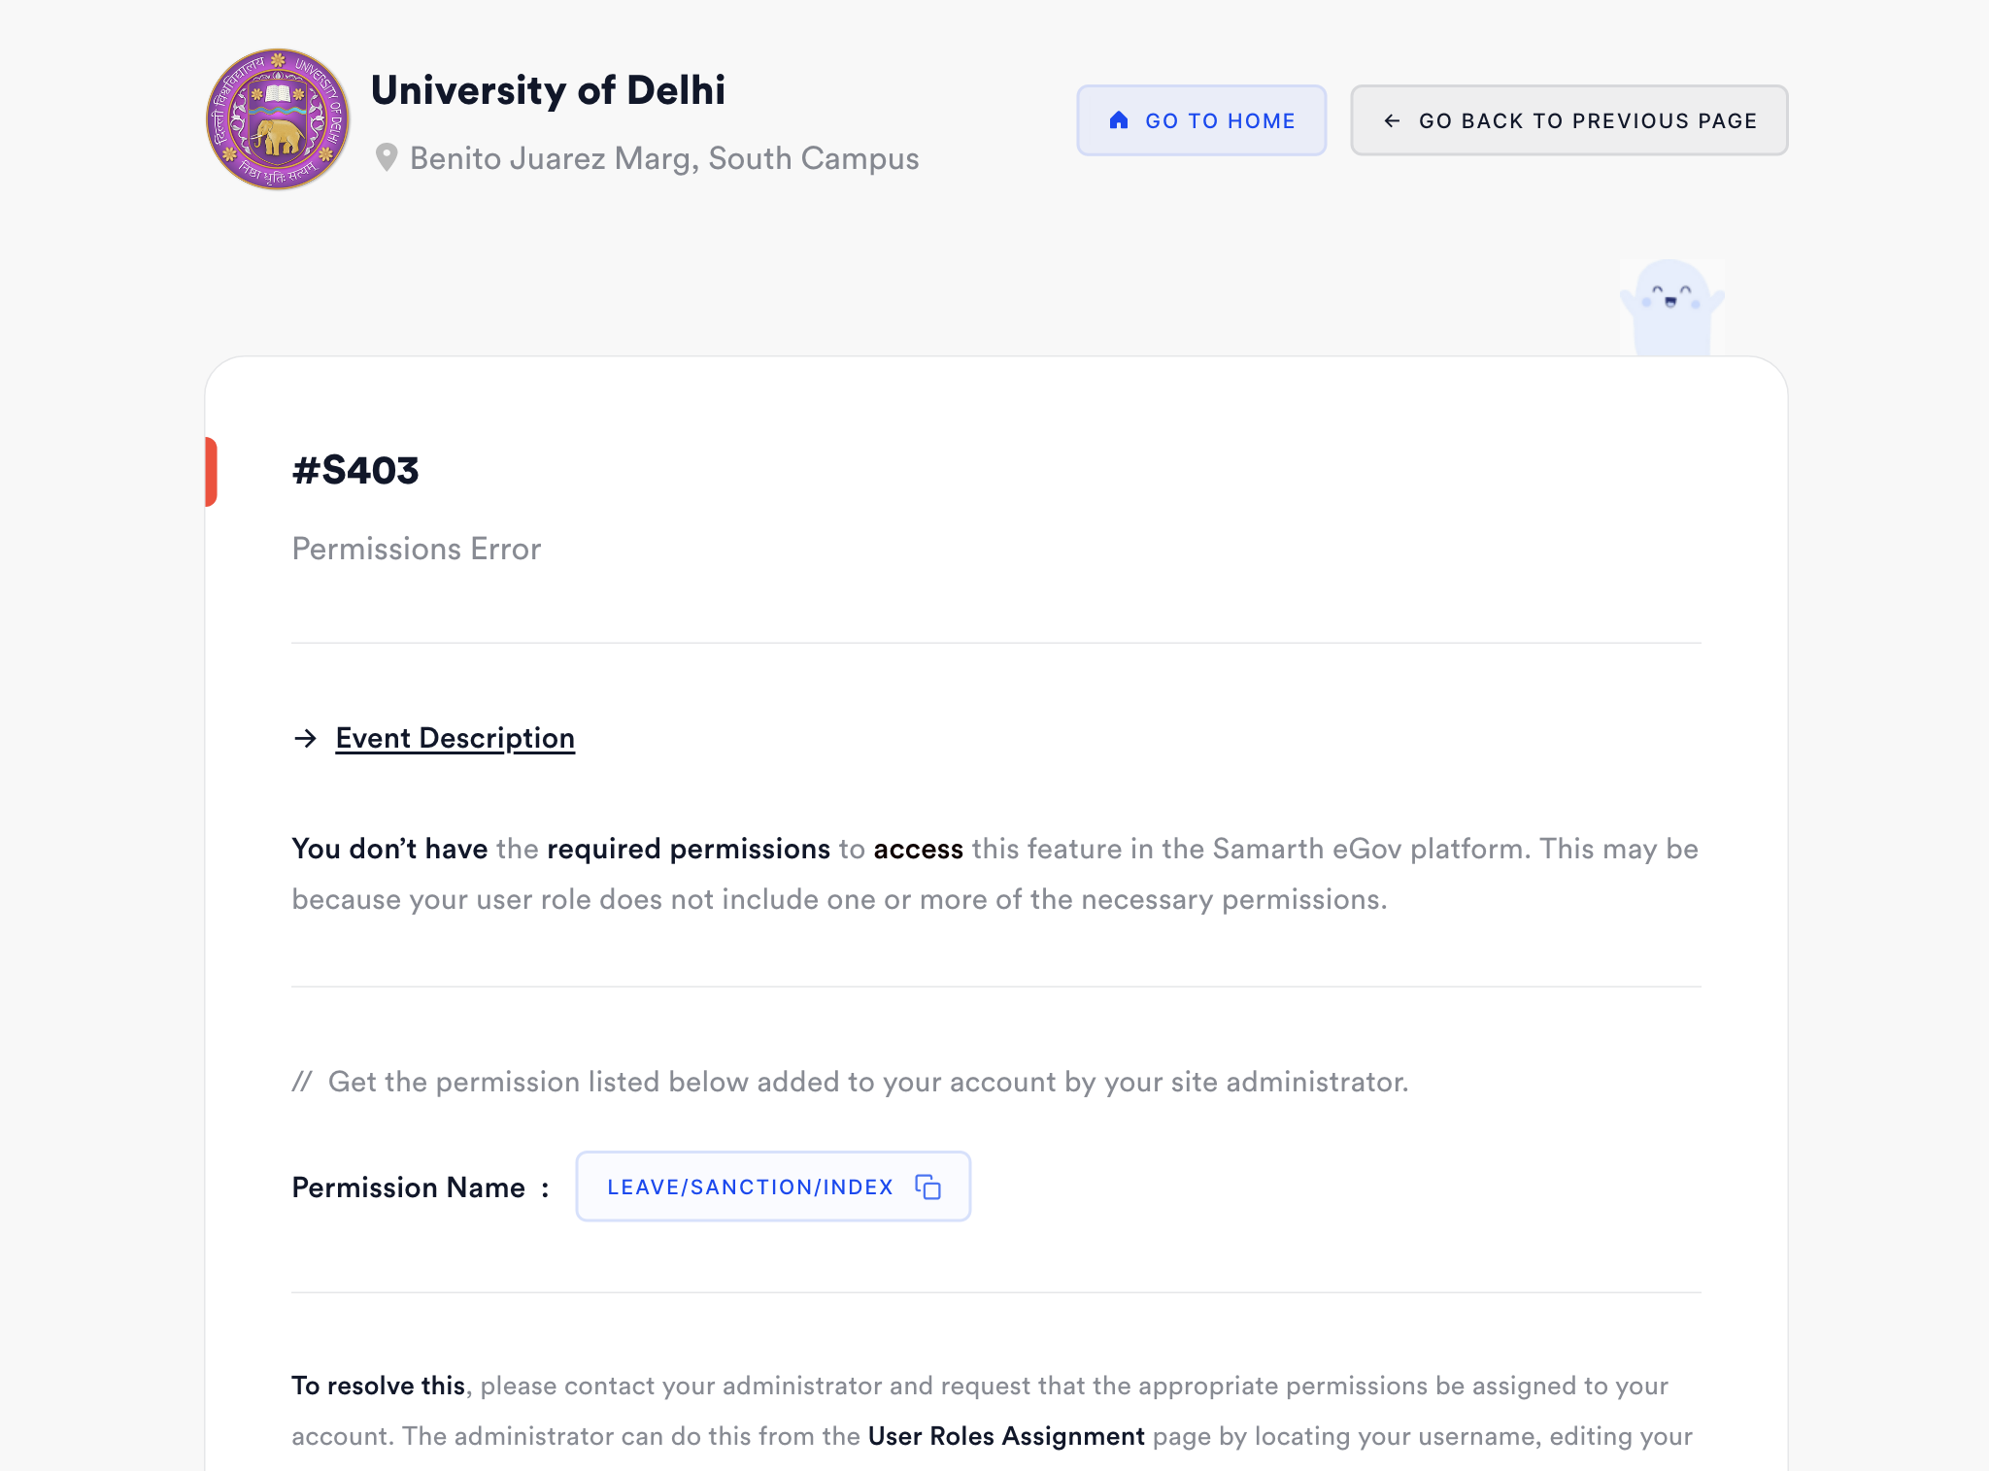Viewport: 1989px width, 1471px height.
Task: Click the Permissions Error subtitle
Action: point(417,549)
